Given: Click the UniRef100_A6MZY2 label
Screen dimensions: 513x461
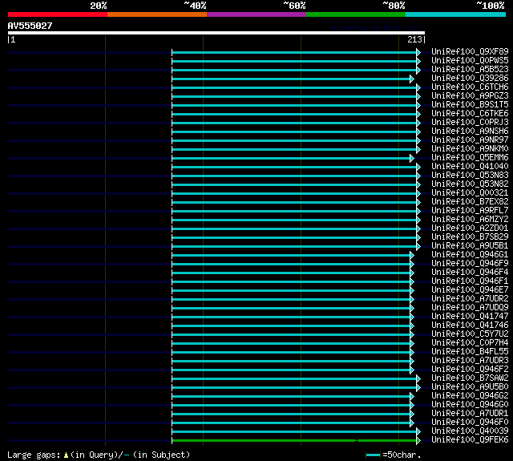Looking at the screenshot, I should [x=470, y=220].
